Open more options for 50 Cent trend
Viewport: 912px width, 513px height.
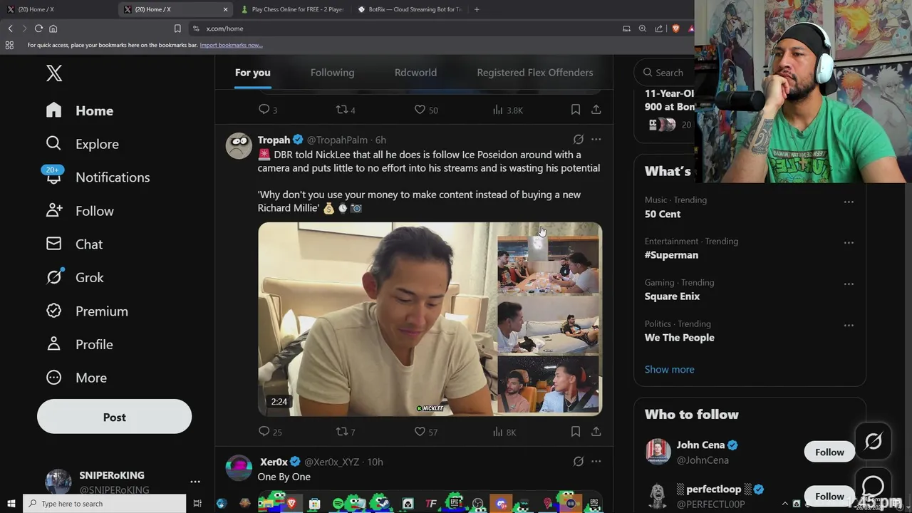[x=849, y=202]
